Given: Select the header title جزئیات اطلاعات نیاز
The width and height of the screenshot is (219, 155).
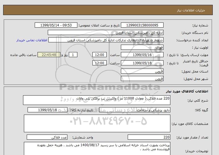Looking at the screenshot, I should click(191, 10).
